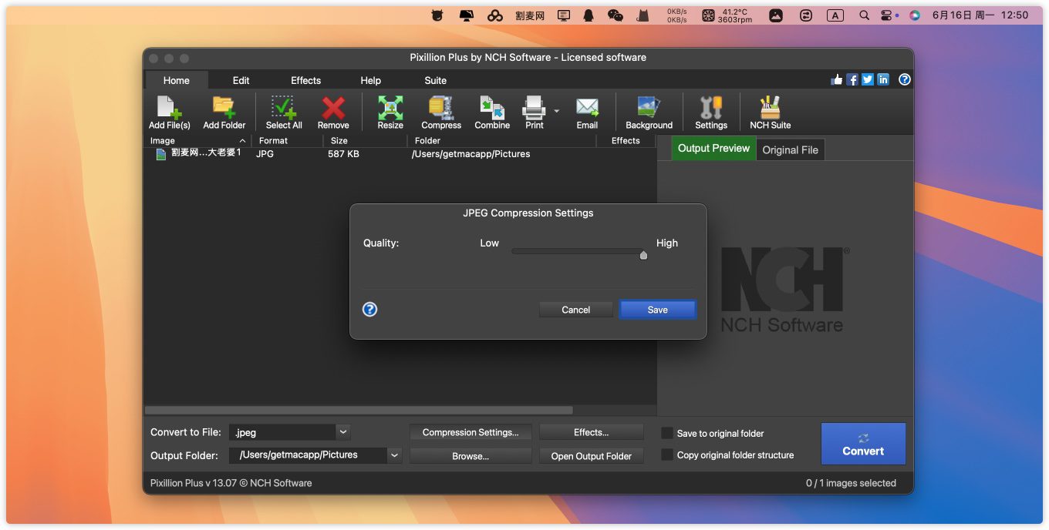Switch to the Effects menu tab
Viewport: 1049px width, 530px height.
[x=305, y=80]
